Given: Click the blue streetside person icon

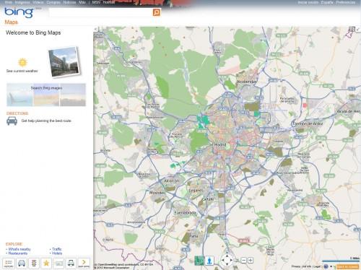Looking at the screenshot, I should [x=209, y=261].
